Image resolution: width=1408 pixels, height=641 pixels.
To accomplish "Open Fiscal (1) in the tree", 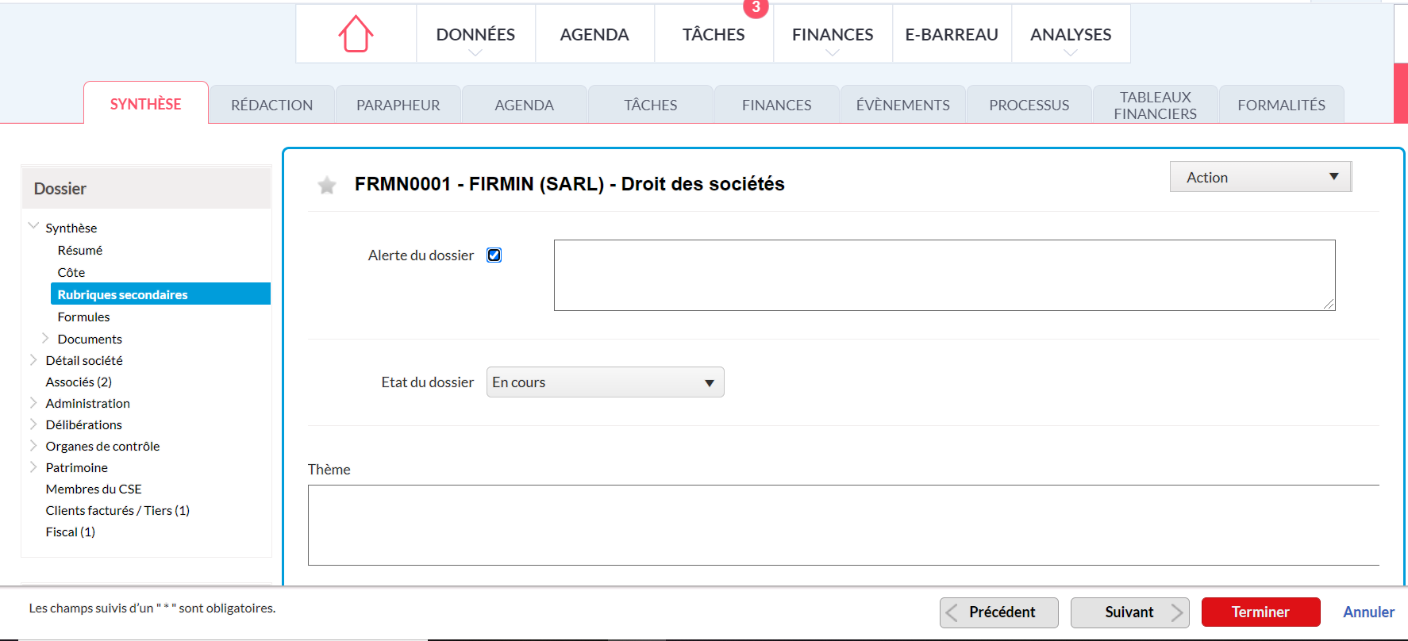I will pyautogui.click(x=70, y=532).
